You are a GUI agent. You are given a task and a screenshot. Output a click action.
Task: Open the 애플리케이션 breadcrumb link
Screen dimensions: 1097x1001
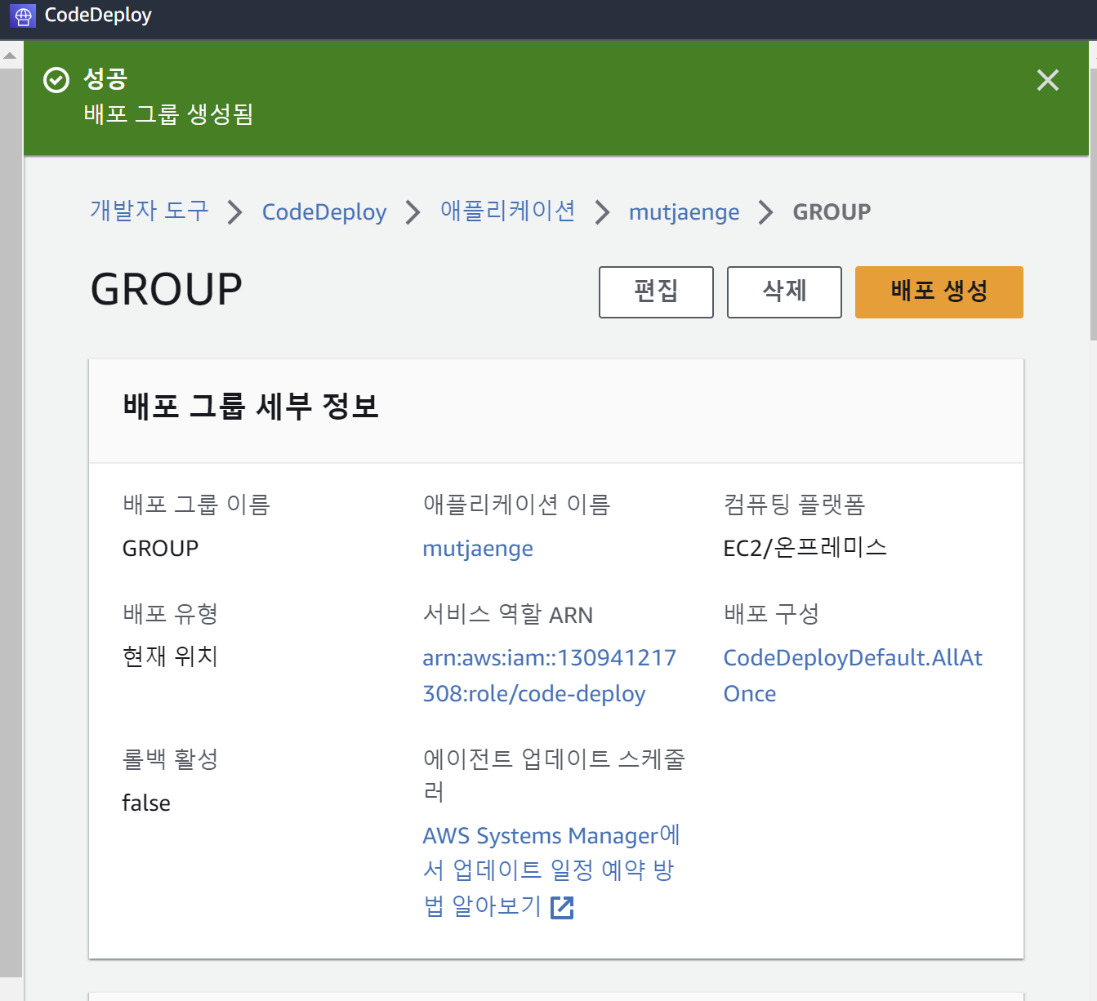507,211
